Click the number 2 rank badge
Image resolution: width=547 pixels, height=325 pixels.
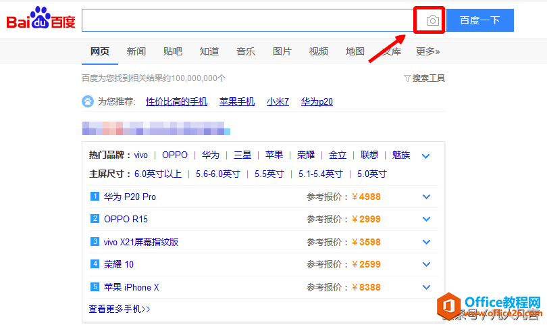(95, 218)
